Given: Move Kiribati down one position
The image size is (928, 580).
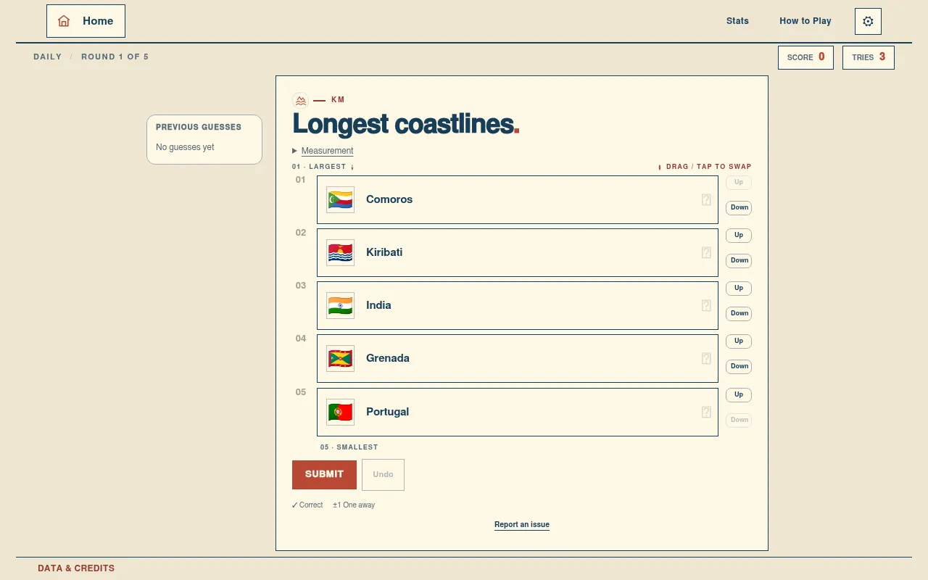Looking at the screenshot, I should tap(739, 260).
